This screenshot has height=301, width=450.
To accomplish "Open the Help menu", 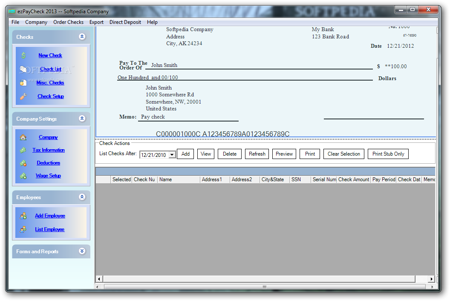I will (x=152, y=22).
